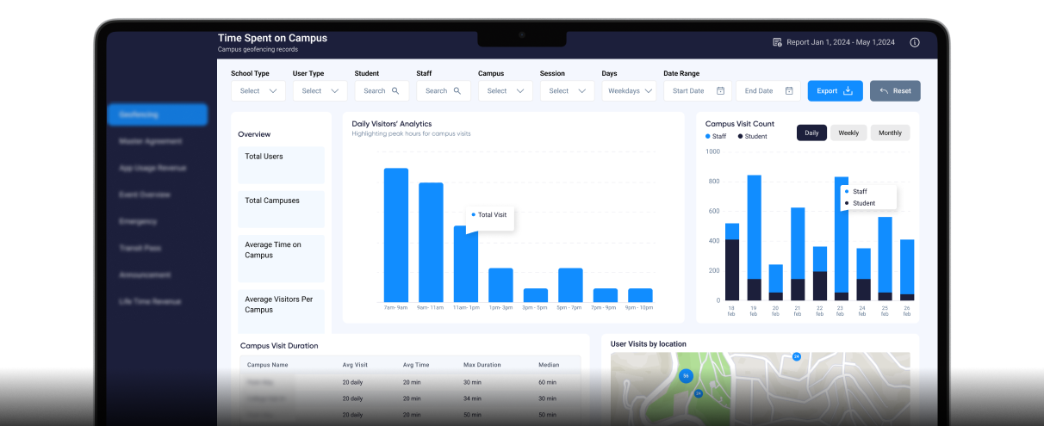Select Geofencing in the sidebar

pos(158,114)
